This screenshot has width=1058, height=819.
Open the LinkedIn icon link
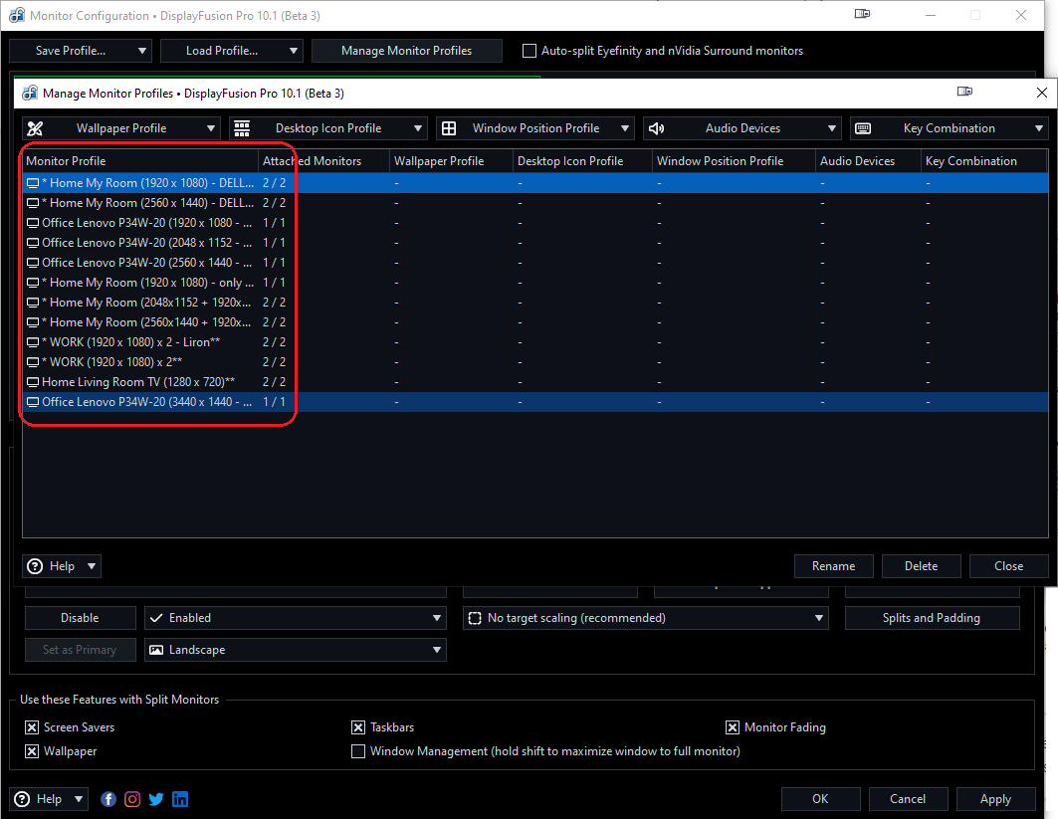coord(180,799)
